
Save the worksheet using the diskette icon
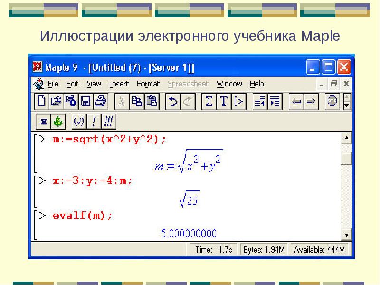[86, 101]
